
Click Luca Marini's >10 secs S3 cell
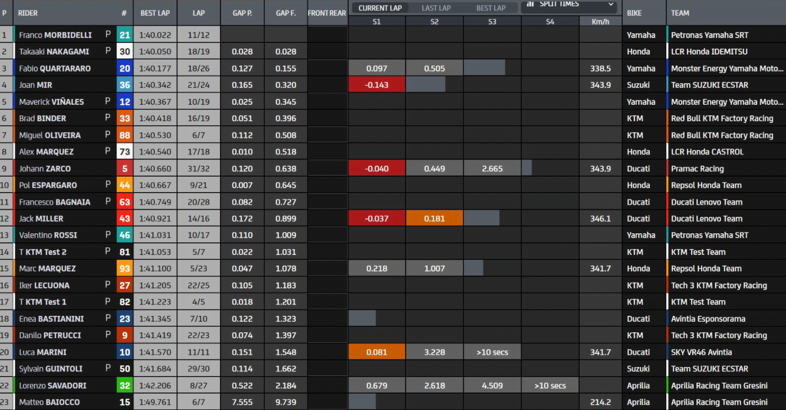pos(492,352)
